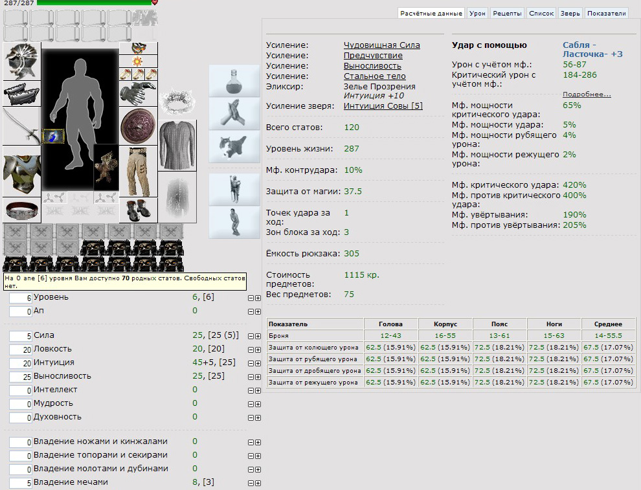Click the Стоимость предметов value 1115 кр.
641x490 pixels.
[x=361, y=274]
